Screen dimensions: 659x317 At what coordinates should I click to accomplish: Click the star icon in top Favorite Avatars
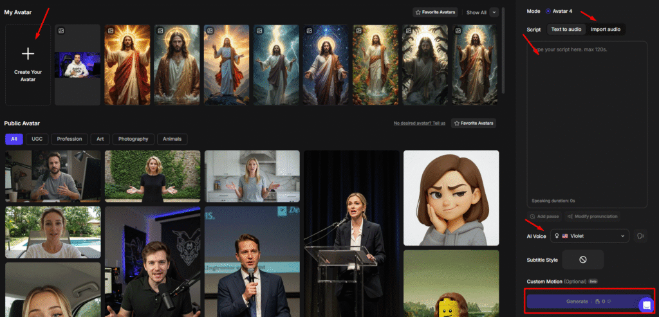[x=418, y=12]
